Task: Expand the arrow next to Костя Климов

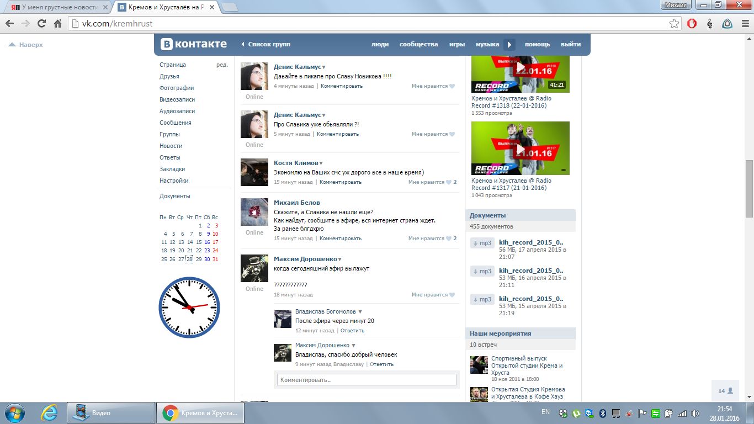Action: tap(321, 163)
